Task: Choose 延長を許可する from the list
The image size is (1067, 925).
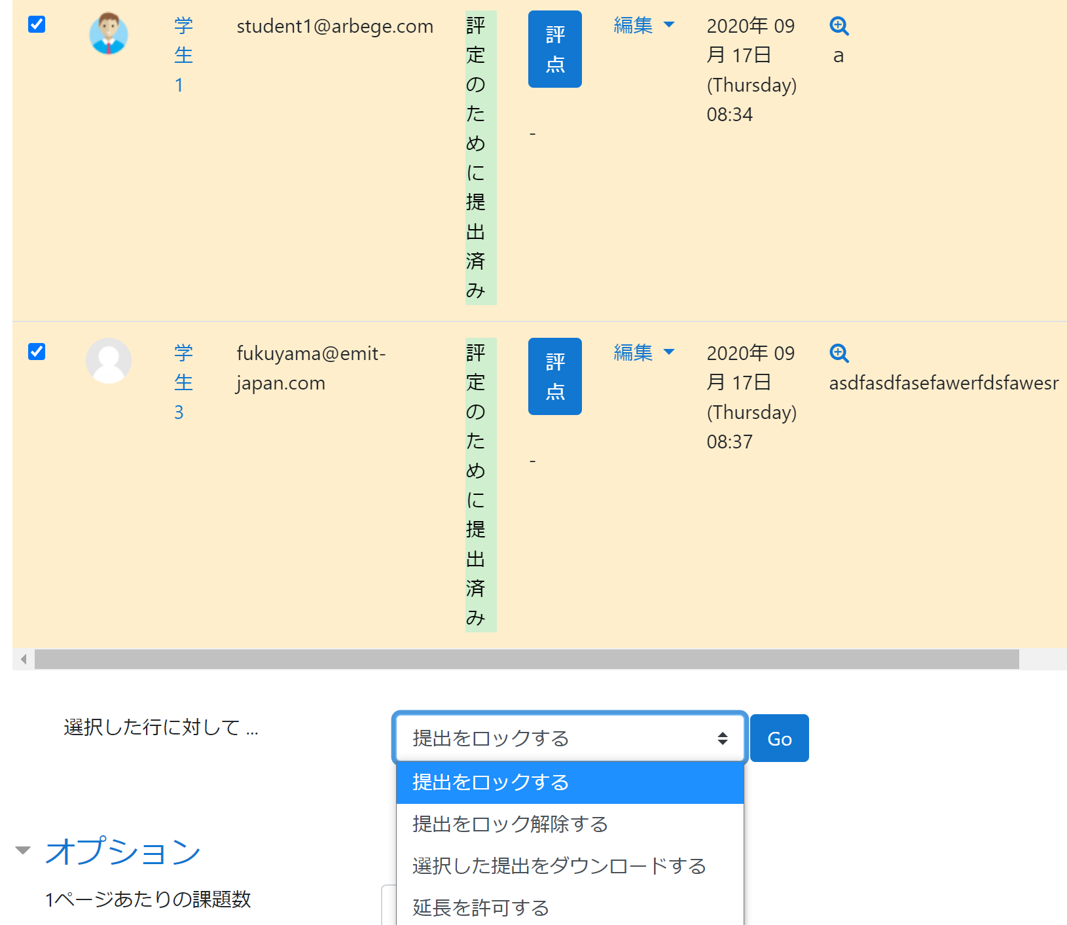Action: (570, 907)
